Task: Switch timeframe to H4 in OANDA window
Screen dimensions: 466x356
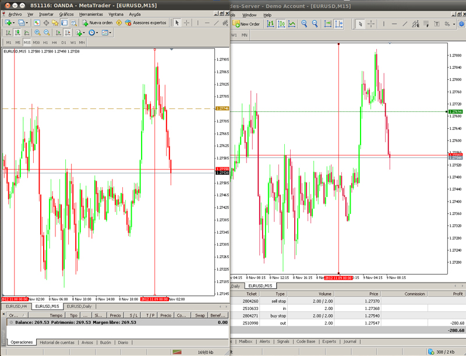Action: 54,43
